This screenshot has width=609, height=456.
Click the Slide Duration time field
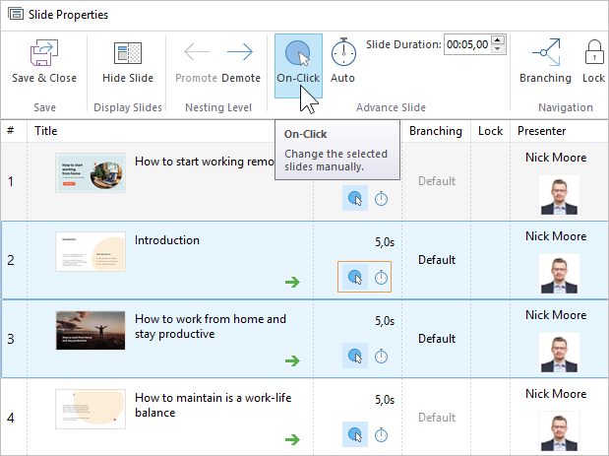tap(467, 44)
